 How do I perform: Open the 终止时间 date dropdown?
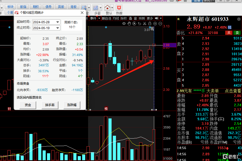click(58, 28)
